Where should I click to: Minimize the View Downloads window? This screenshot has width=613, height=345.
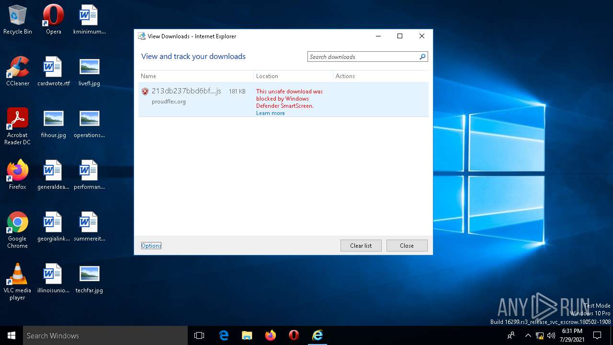click(x=378, y=36)
